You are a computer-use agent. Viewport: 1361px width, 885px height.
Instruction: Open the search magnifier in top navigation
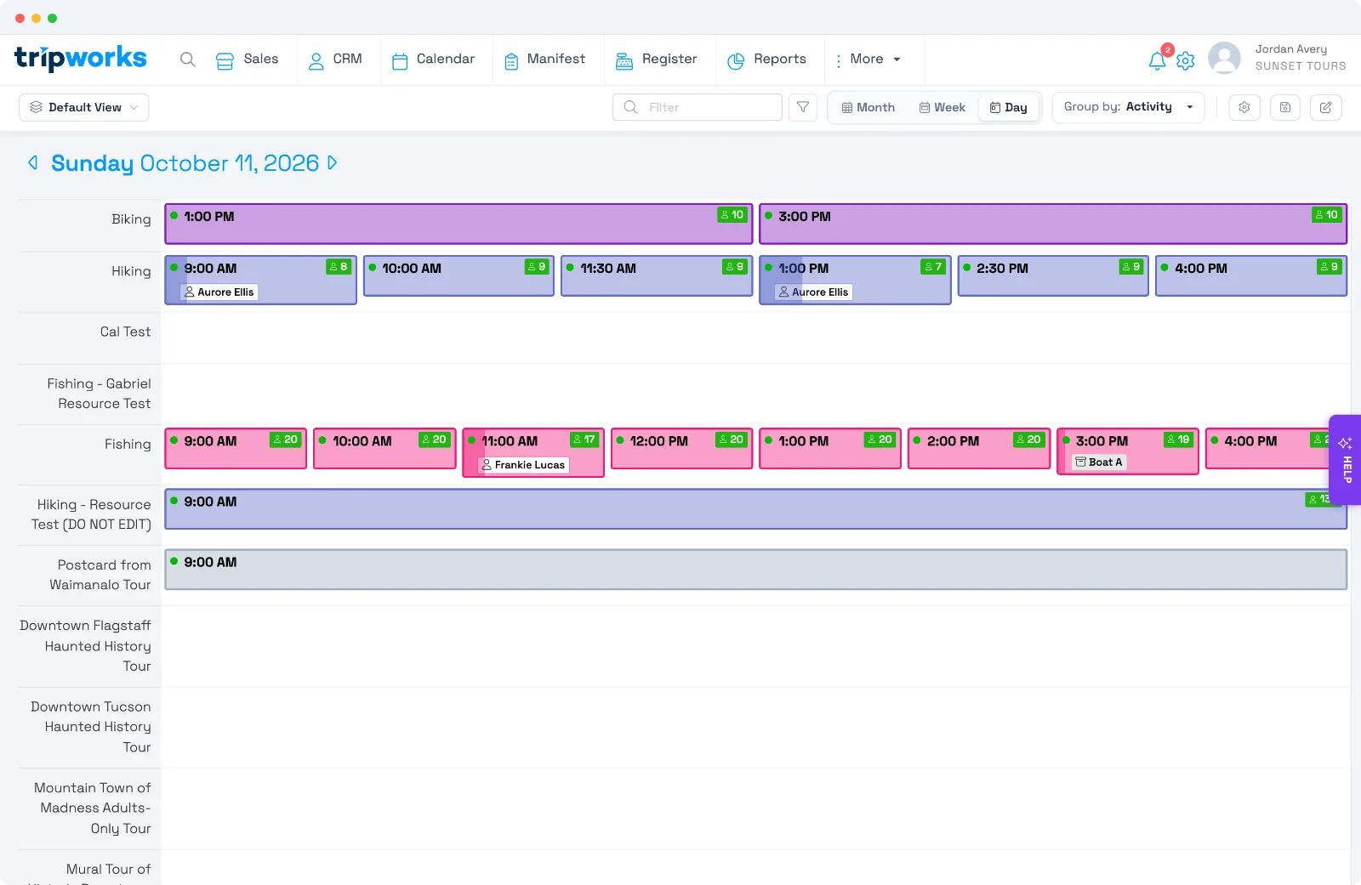(x=188, y=60)
